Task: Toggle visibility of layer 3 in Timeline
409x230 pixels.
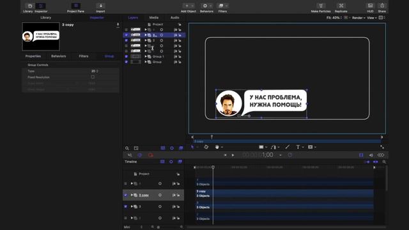Action: 125,206
